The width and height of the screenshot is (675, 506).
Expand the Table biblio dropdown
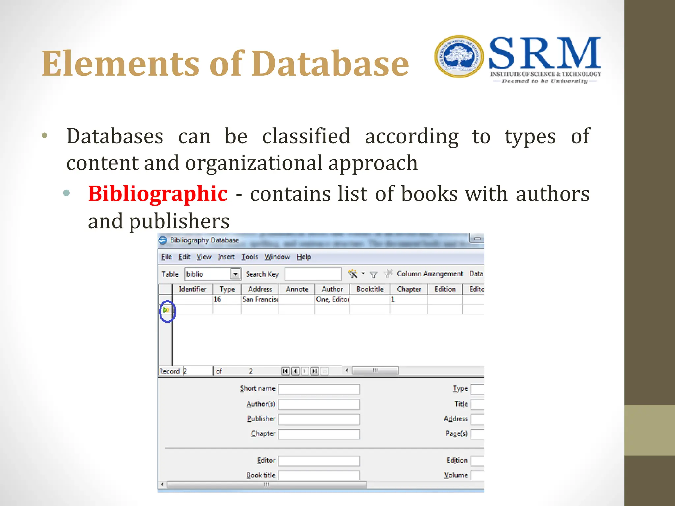tap(235, 274)
